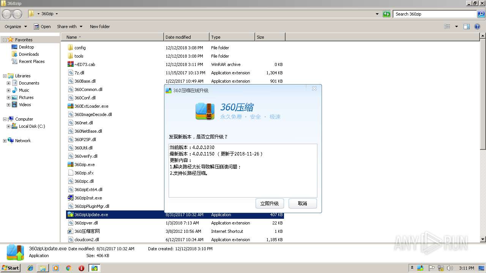Select Local Disk (C:) in the tree

click(32, 126)
